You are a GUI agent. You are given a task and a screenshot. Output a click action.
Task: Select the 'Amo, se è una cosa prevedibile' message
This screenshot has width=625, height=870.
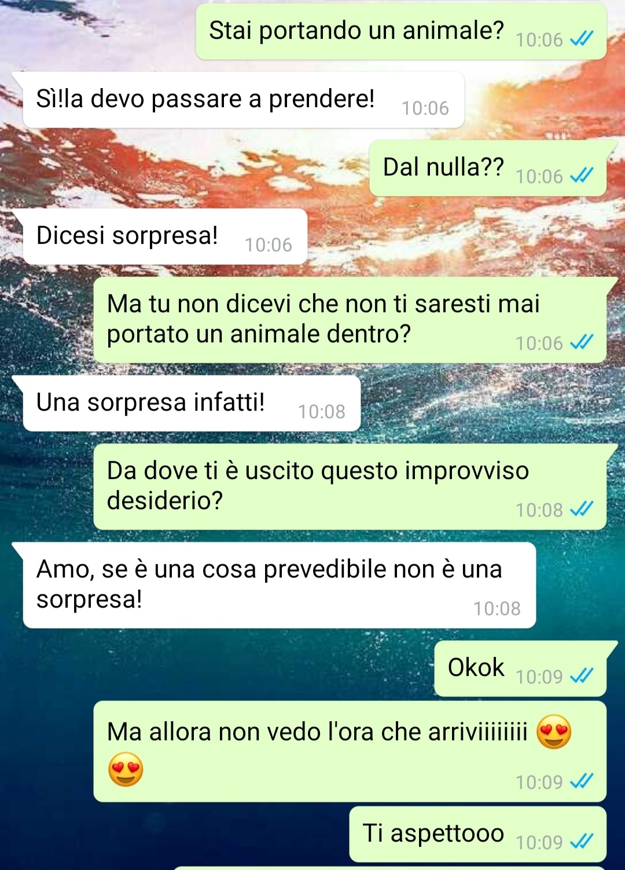click(280, 585)
